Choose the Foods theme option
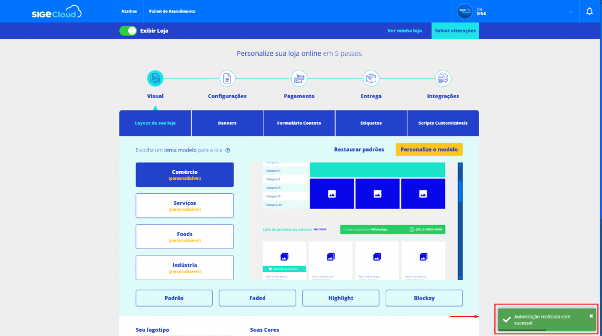This screenshot has height=336, width=602. 185,237
